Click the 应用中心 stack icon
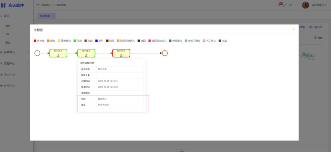 [2, 86]
